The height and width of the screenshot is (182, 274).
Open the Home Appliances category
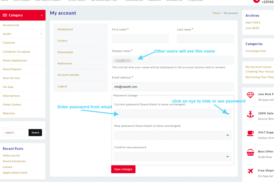pyautogui.click(x=15, y=60)
